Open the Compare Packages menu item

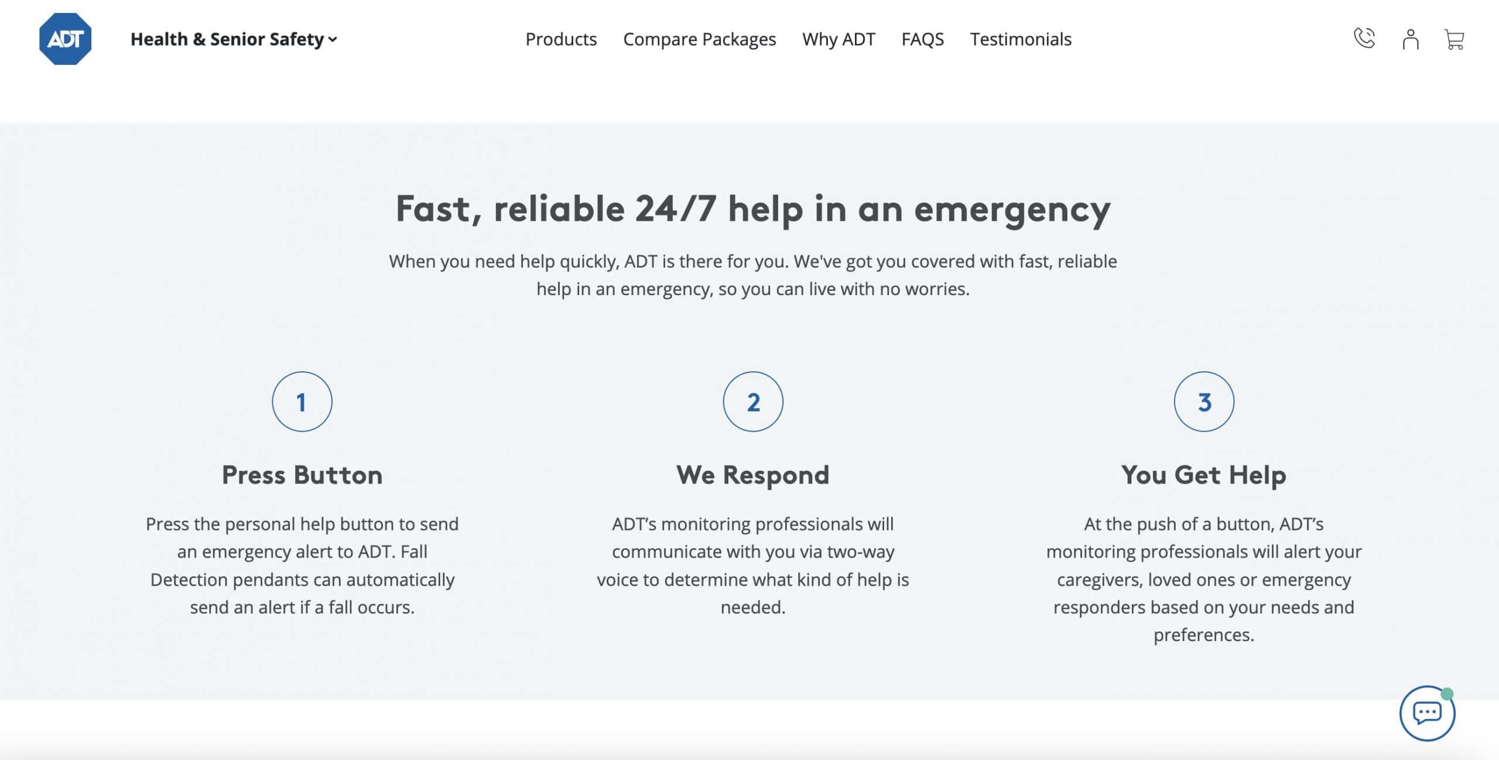(x=700, y=37)
